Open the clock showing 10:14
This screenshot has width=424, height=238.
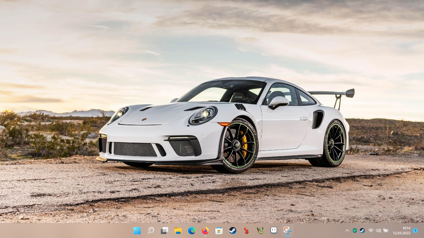pos(402,231)
